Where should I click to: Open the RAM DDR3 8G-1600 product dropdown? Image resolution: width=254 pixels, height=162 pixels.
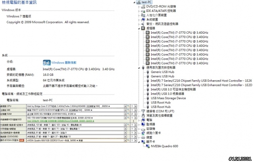pos(125,114)
